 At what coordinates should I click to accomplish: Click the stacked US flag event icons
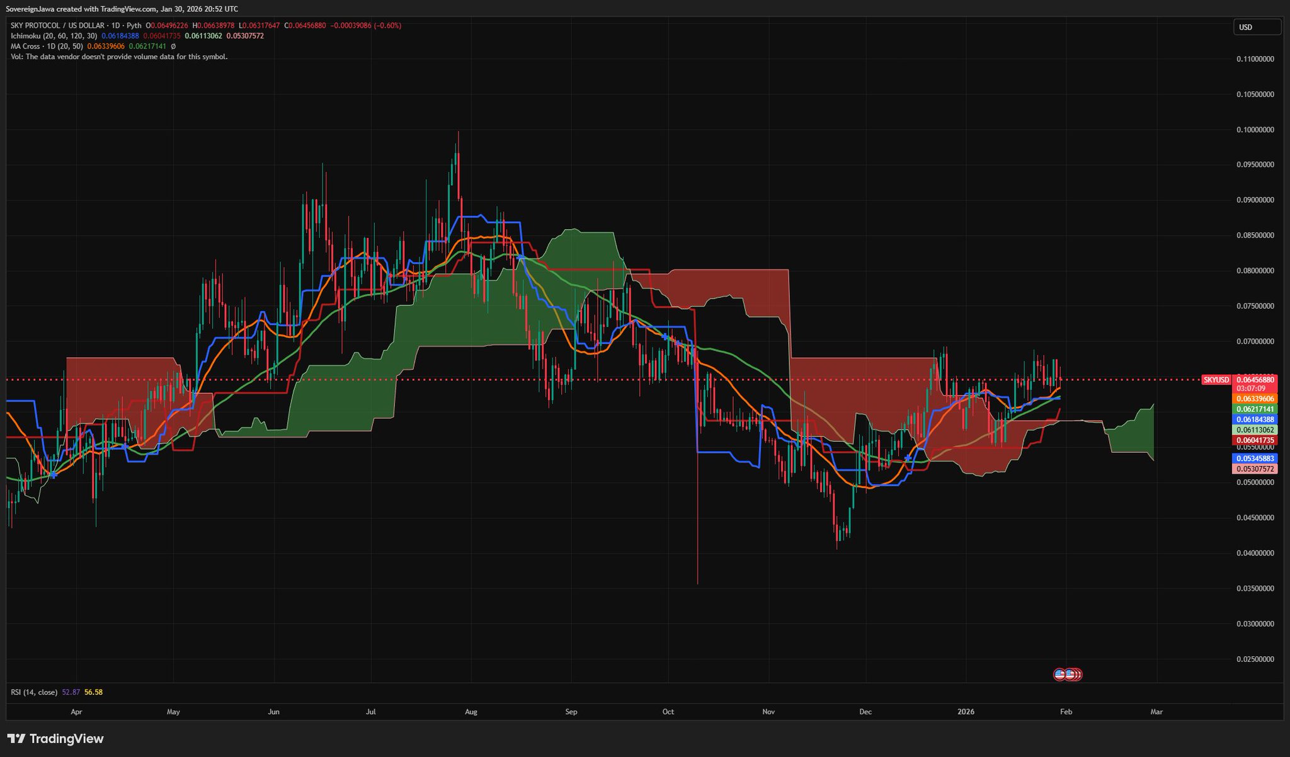[x=1073, y=674]
